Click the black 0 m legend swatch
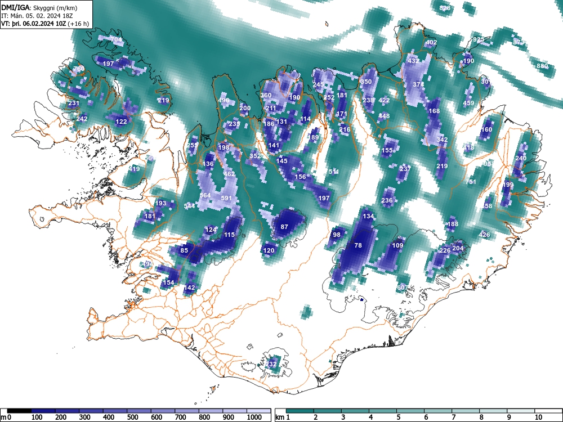Image resolution: width=563 pixels, height=422 pixels. click(x=19, y=411)
